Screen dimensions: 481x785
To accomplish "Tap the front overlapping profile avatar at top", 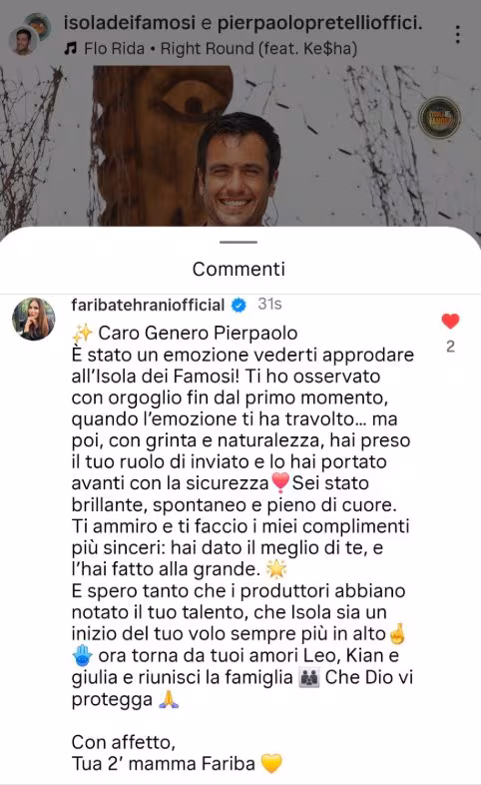I will coord(23,41).
